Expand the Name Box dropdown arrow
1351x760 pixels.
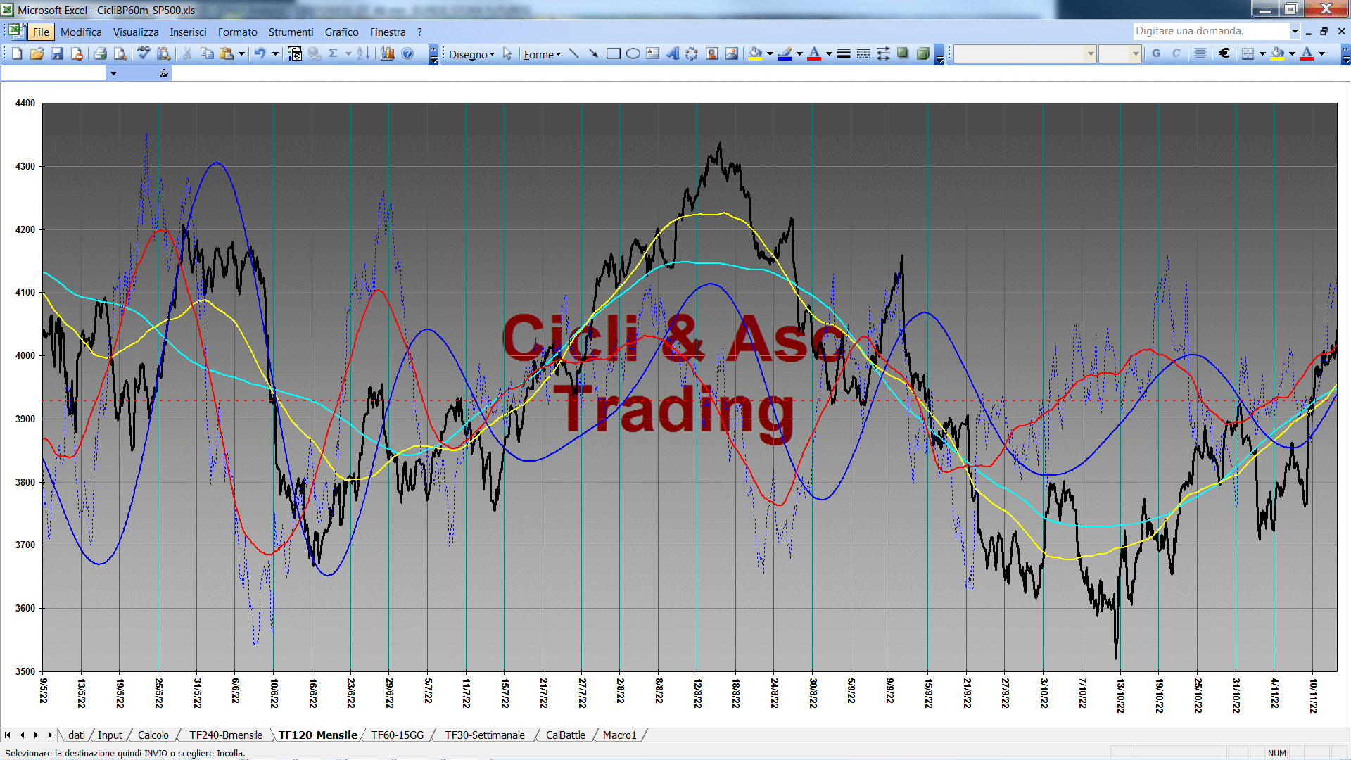(113, 73)
